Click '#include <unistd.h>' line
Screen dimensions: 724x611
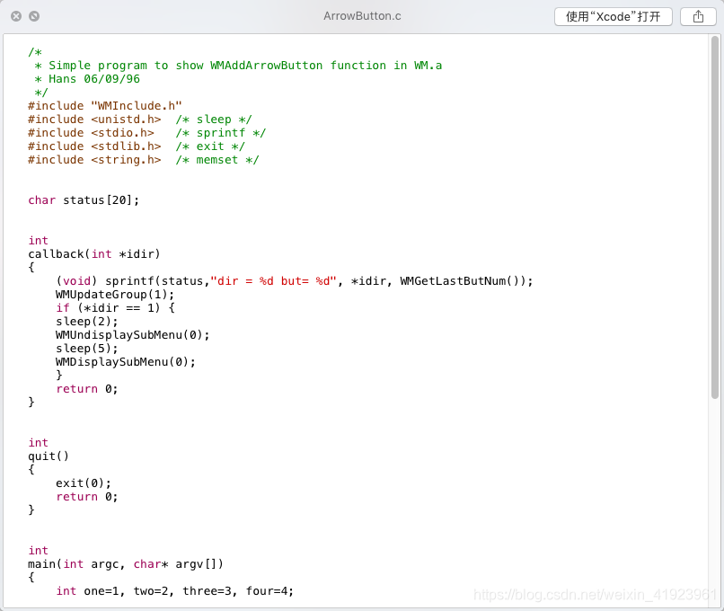click(140, 120)
